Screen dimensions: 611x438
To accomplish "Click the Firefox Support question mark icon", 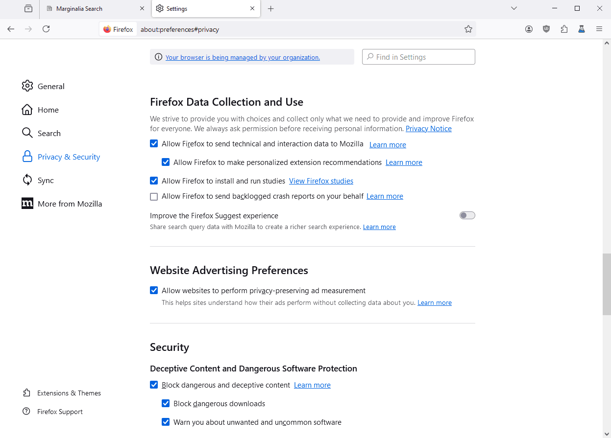I will coord(26,412).
